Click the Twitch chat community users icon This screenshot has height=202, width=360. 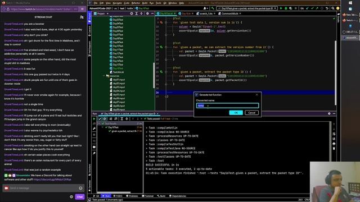[x=82, y=17]
